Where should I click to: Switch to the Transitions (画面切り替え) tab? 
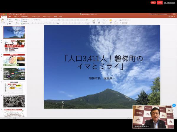click(x=25, y=17)
